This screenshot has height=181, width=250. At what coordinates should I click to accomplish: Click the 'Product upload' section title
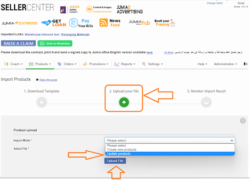tap(25, 130)
